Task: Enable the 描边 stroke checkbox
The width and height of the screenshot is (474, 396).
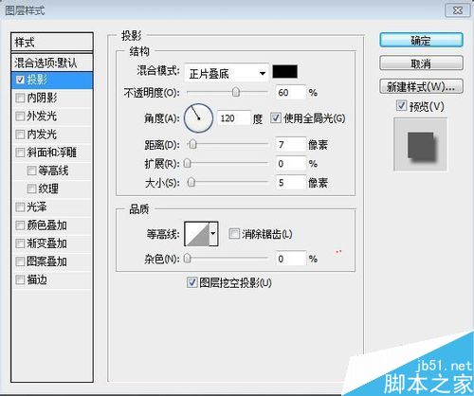Action: pyautogui.click(x=20, y=279)
